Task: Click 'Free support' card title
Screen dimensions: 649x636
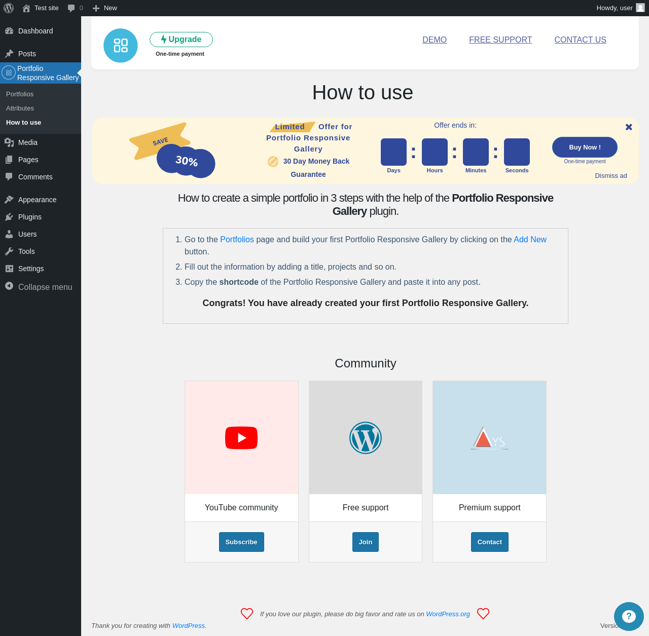Action: tap(366, 508)
